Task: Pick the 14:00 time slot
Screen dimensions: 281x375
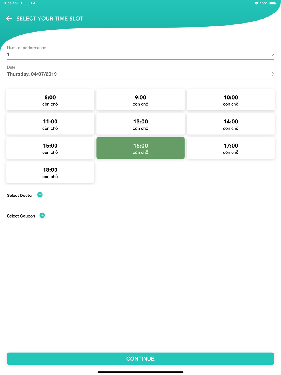Action: pyautogui.click(x=231, y=124)
